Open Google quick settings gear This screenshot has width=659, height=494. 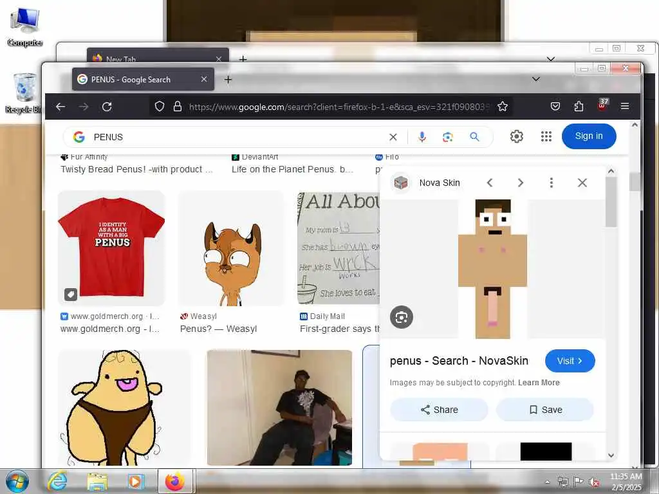pos(517,136)
